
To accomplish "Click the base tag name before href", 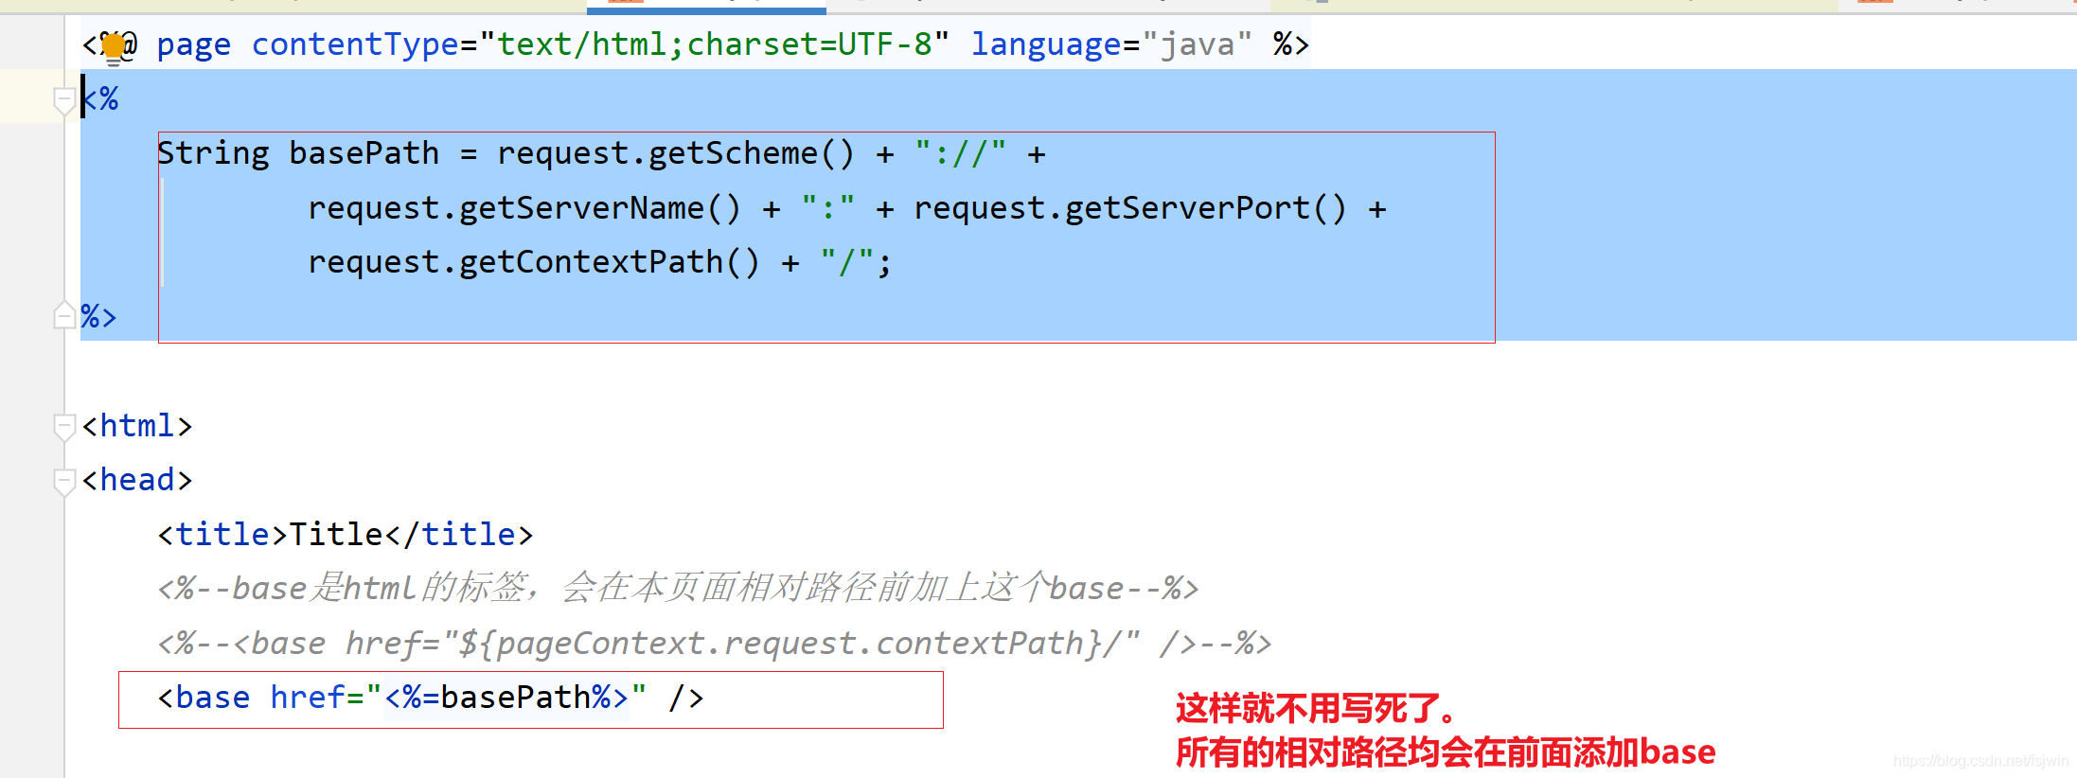I will point(213,698).
